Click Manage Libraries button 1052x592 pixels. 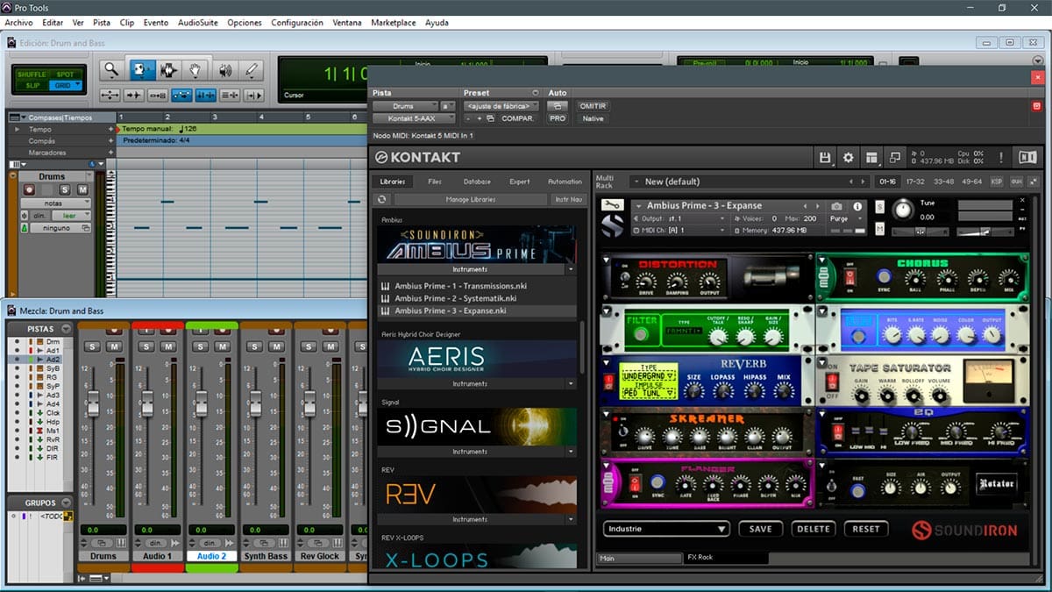click(471, 199)
